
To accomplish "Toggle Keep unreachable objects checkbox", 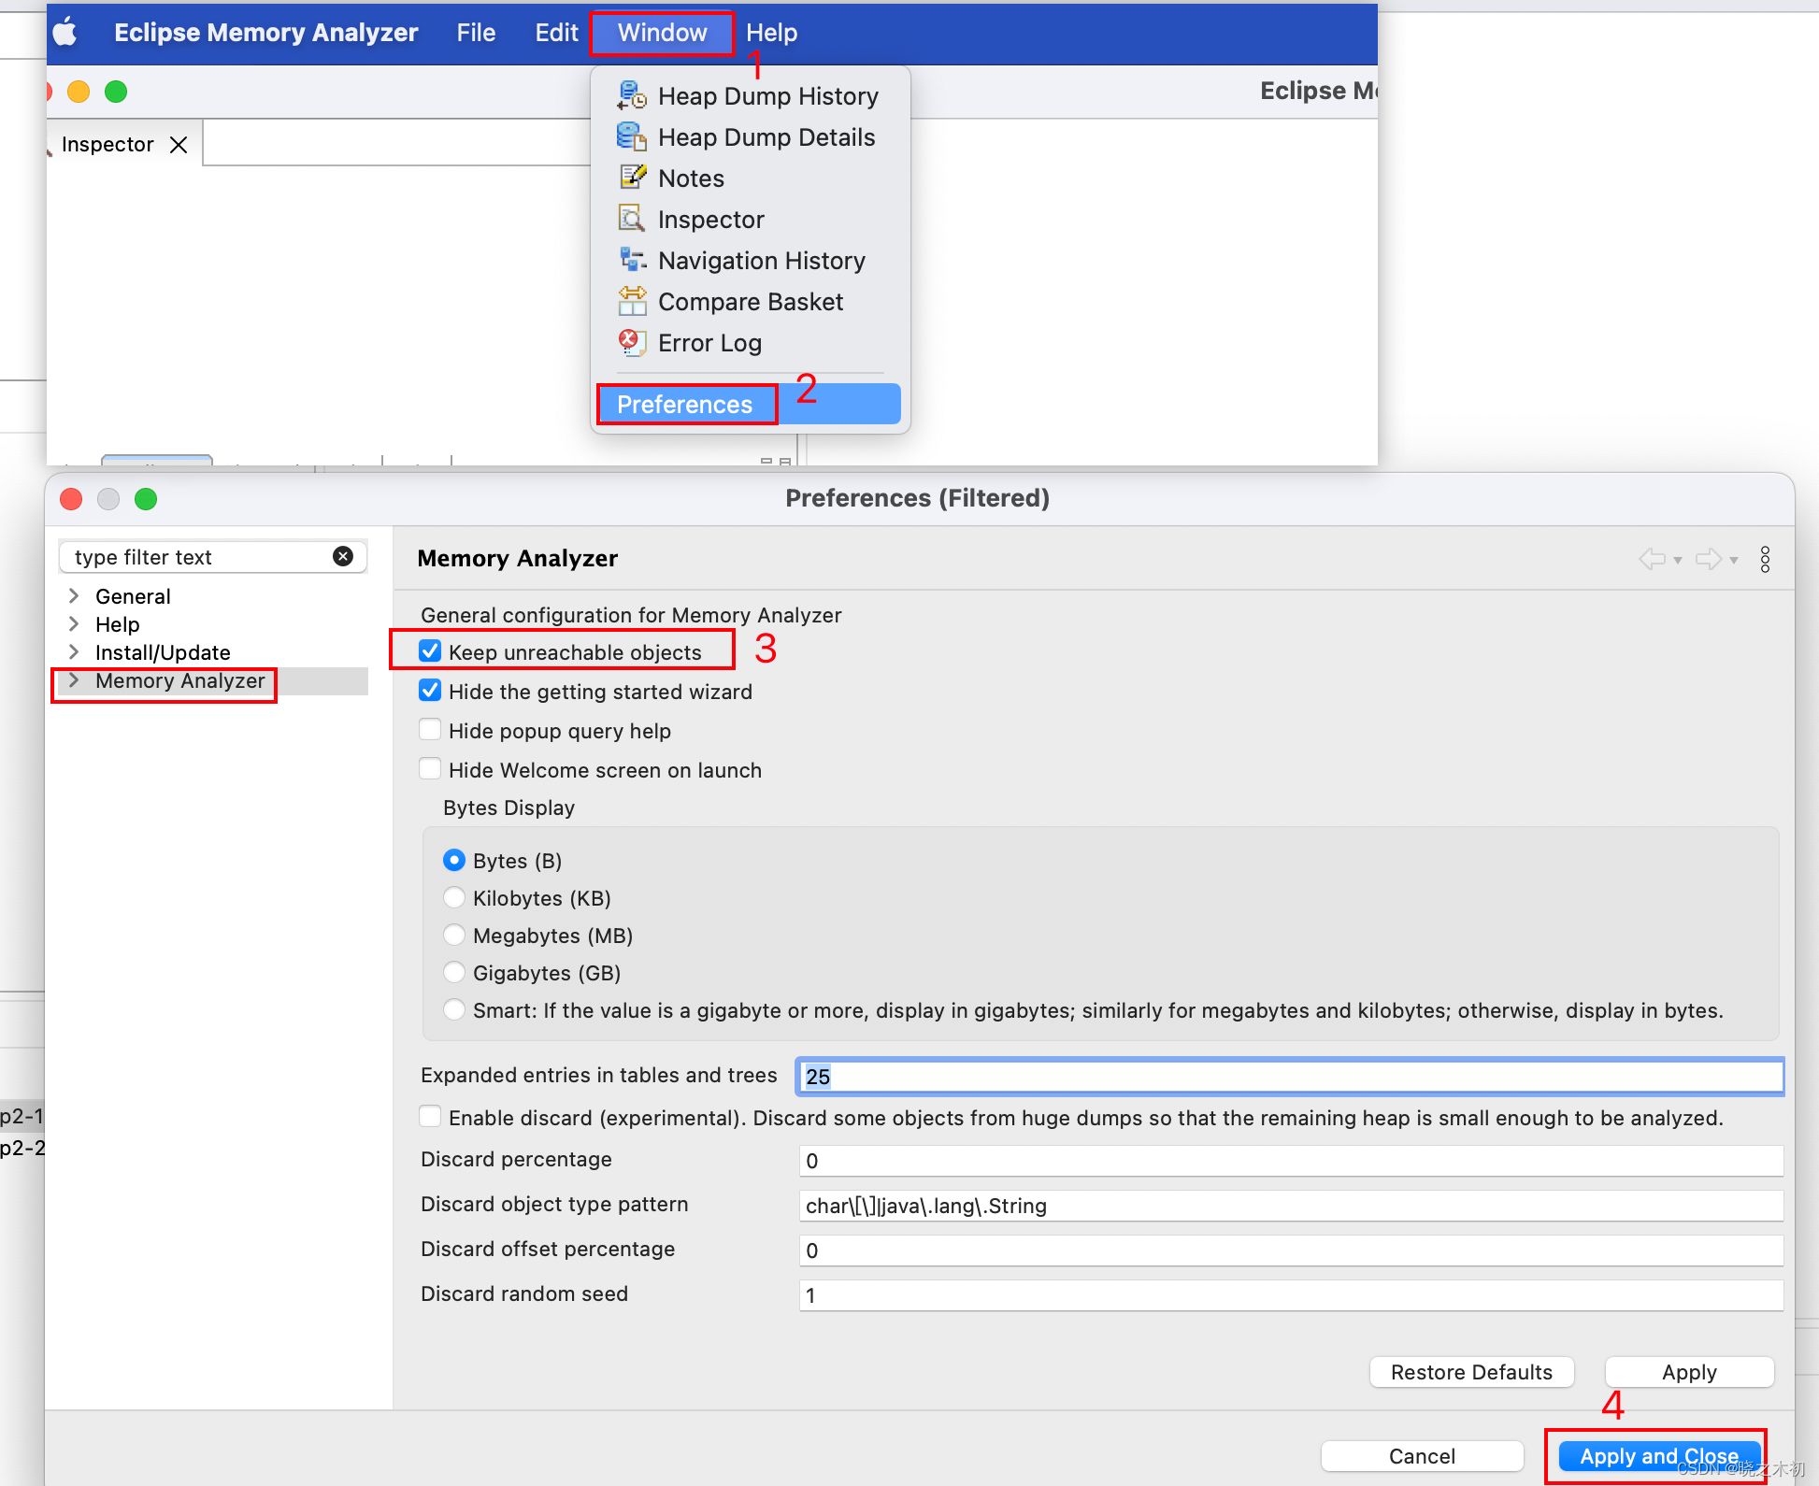I will 430,651.
